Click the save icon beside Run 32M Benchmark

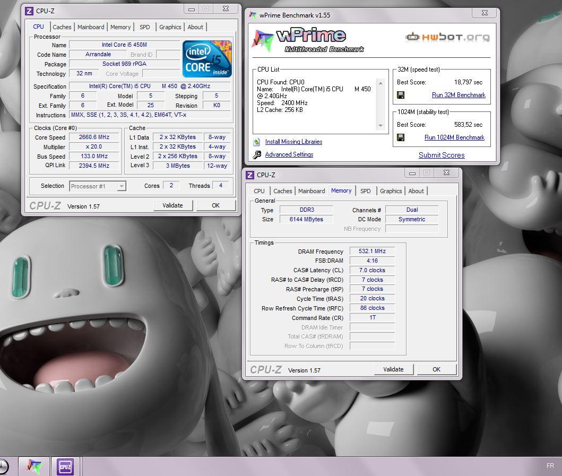(x=401, y=95)
